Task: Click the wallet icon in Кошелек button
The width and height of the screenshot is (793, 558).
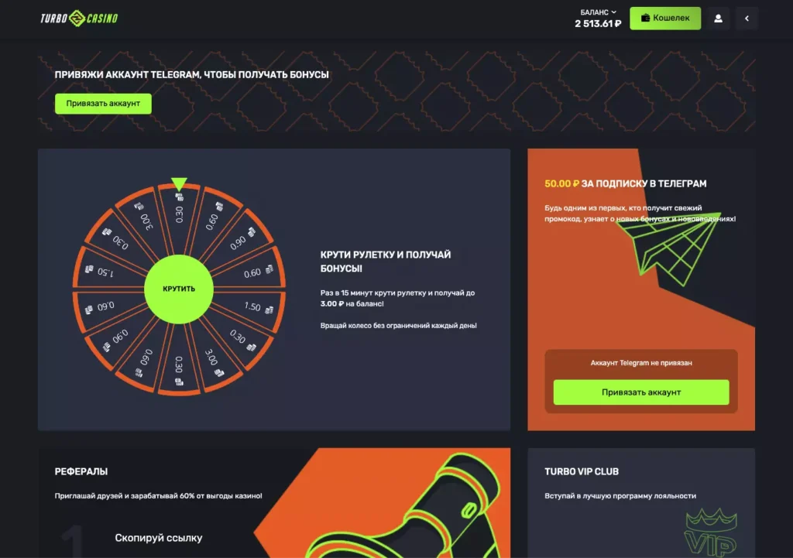Action: tap(645, 19)
